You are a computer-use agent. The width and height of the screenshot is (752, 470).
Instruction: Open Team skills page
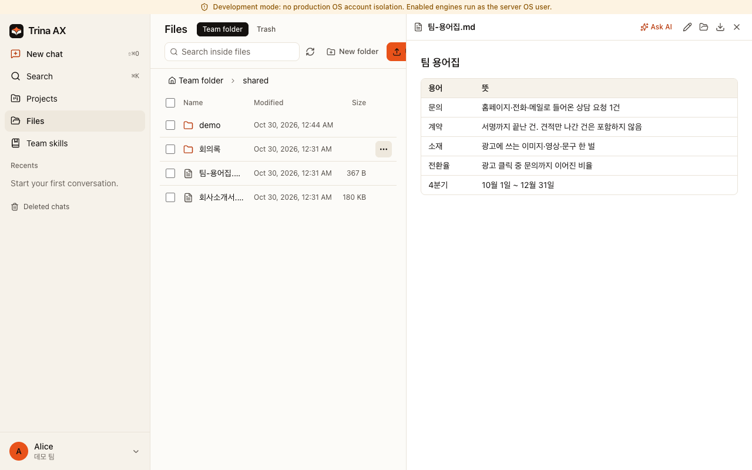75,143
